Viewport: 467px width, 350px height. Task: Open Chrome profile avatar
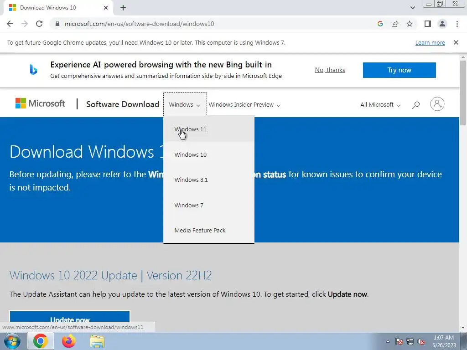coord(442,24)
